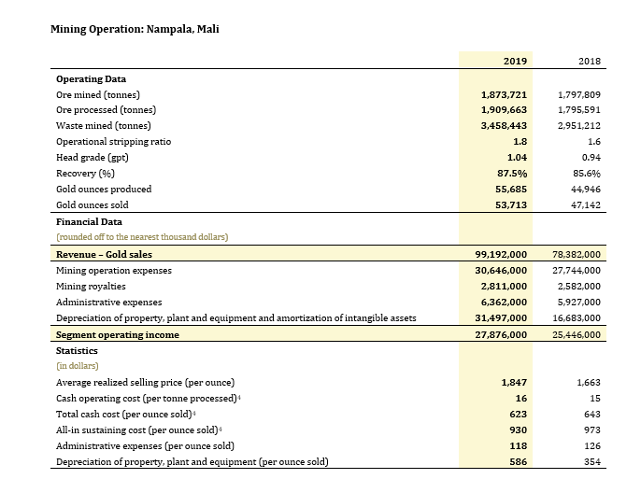Click the selling price value 1,847
641x493 pixels.
click(514, 383)
